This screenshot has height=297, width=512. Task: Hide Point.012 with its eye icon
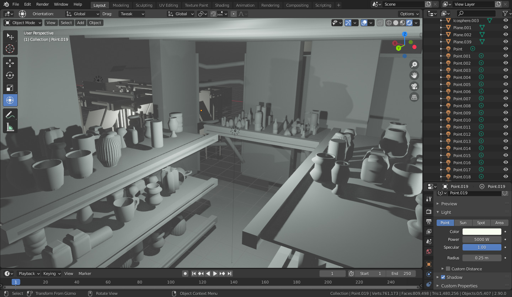506,134
